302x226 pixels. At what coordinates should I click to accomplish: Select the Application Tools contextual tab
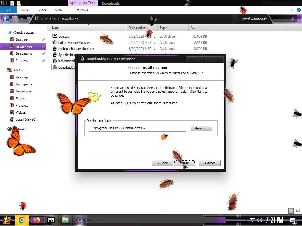pyautogui.click(x=83, y=3)
